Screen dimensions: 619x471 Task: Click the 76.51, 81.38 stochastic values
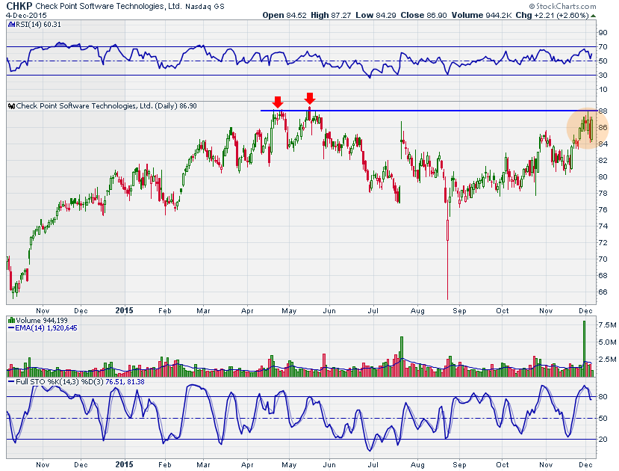point(125,382)
